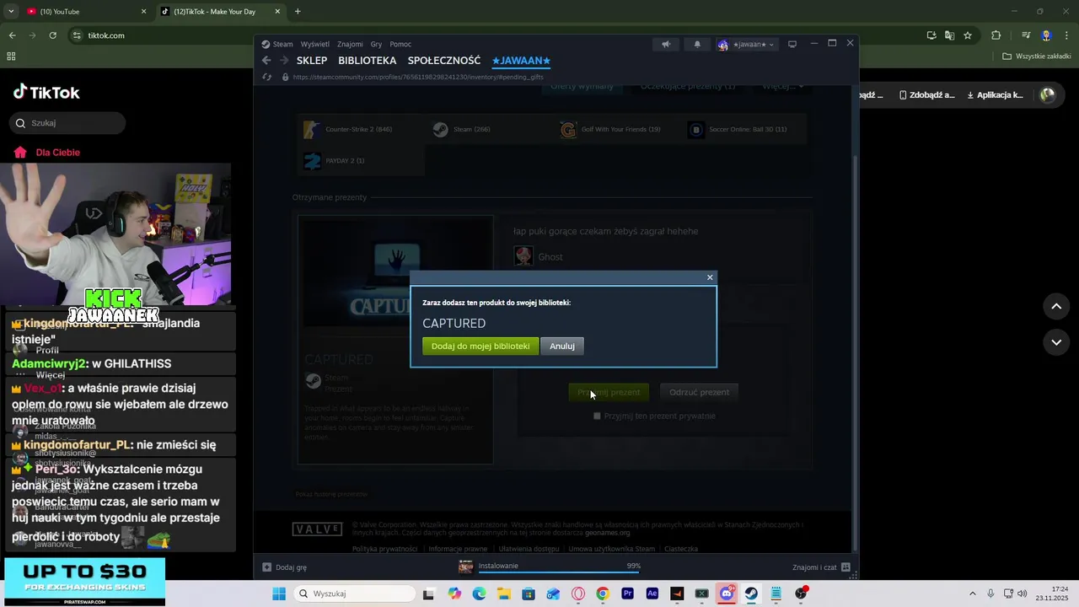The width and height of the screenshot is (1079, 607).
Task: Click Odrzuć prezent button
Action: coord(699,392)
